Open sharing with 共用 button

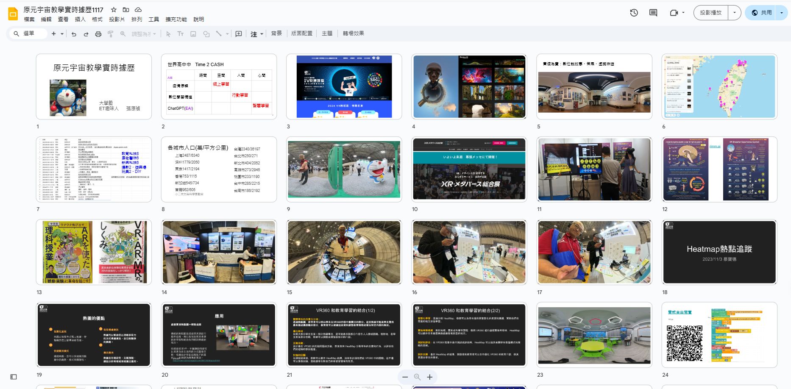click(x=762, y=13)
